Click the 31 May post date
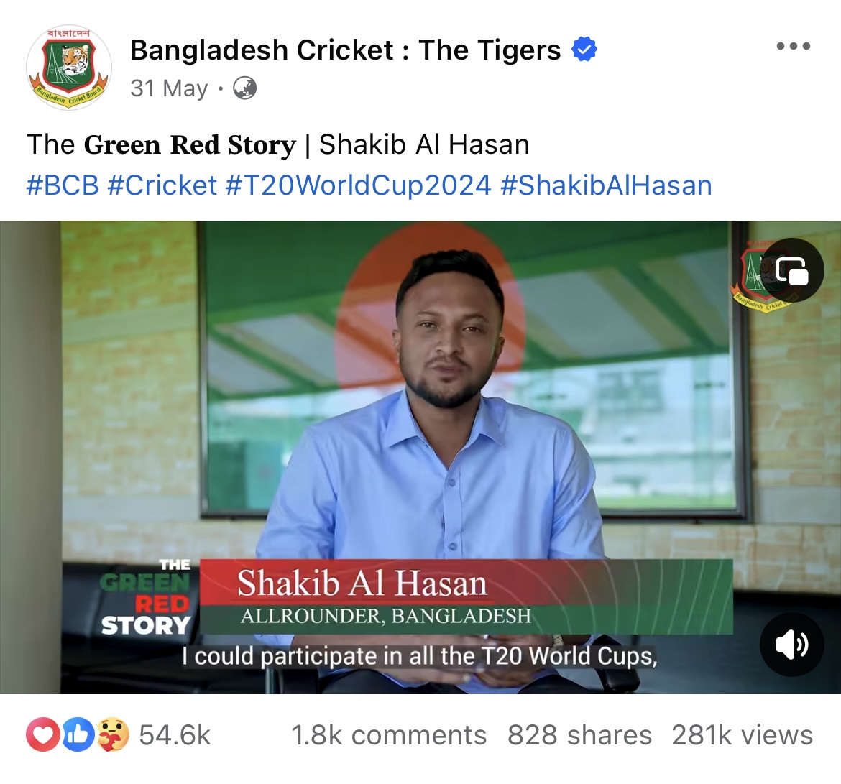Image resolution: width=841 pixels, height=784 pixels. click(169, 88)
